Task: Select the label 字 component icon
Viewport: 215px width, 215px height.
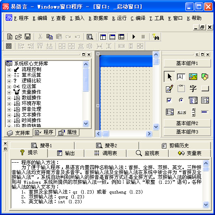Action: click(193, 88)
